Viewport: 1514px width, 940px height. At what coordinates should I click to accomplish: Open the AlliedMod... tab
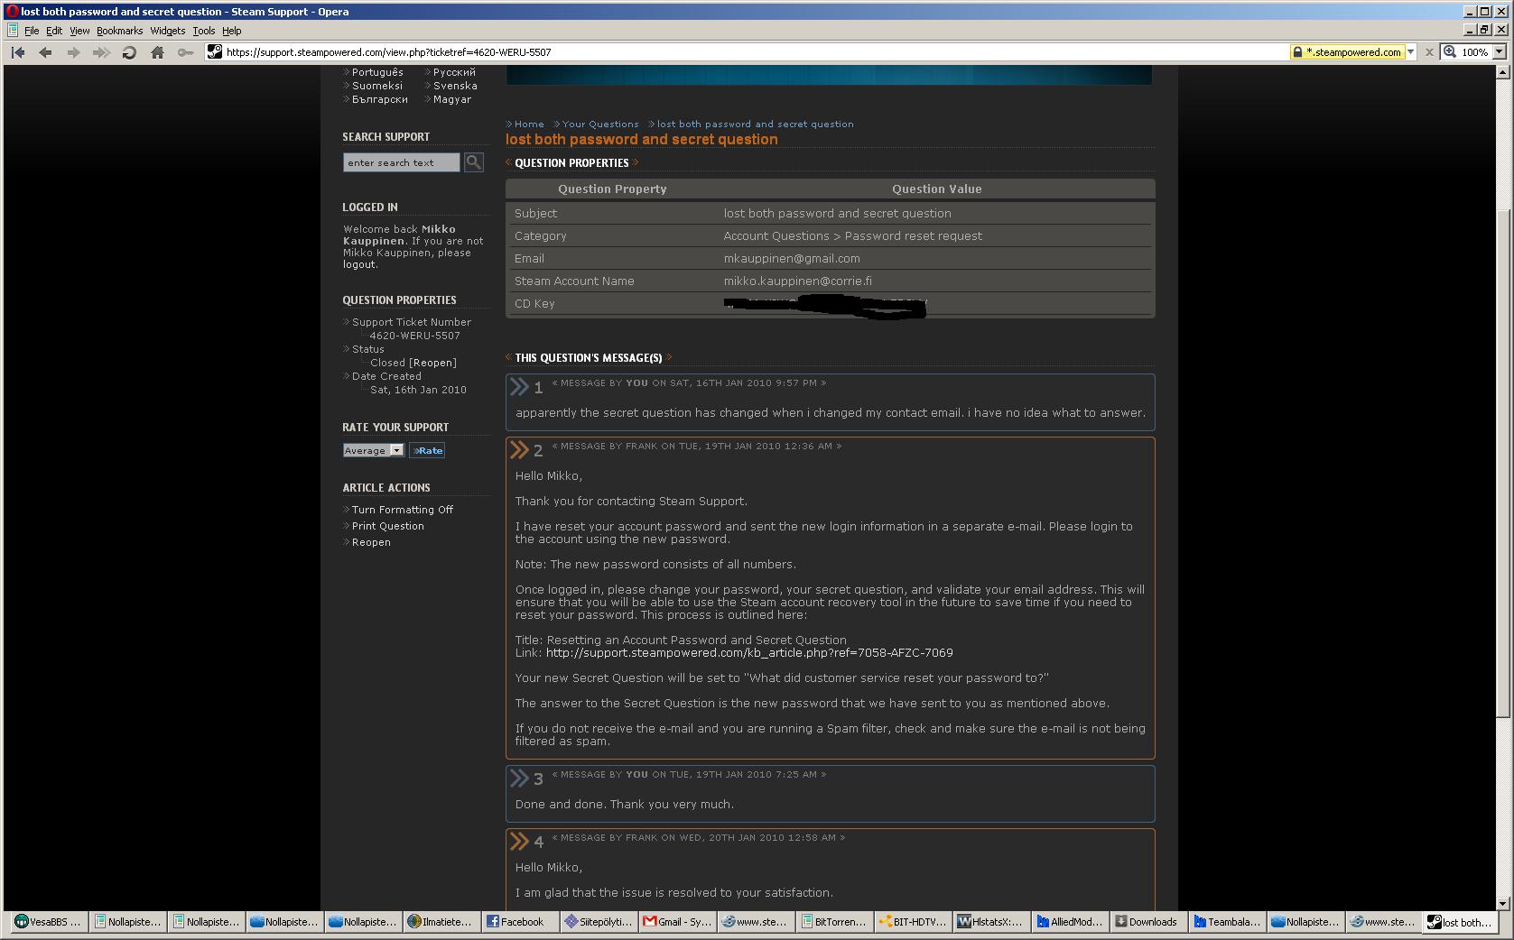pos(1069,922)
